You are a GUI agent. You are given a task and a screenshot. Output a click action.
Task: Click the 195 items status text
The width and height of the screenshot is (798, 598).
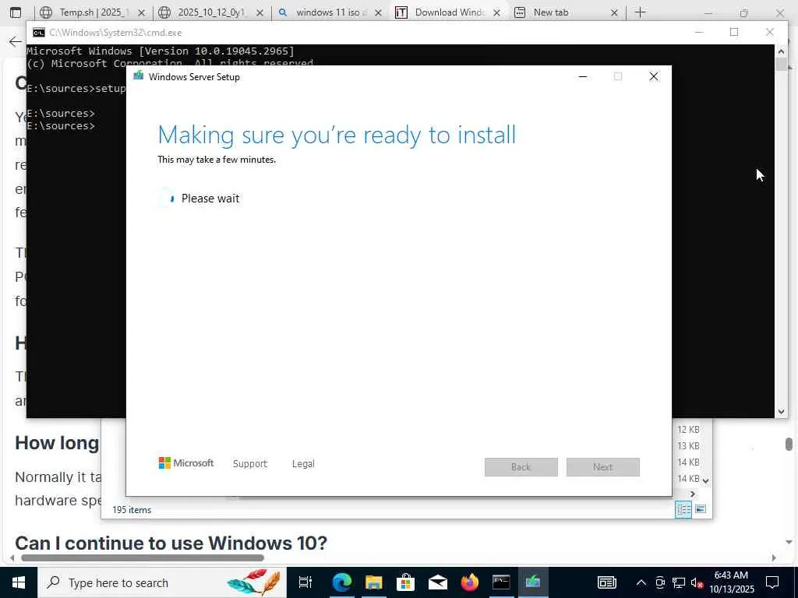(132, 509)
